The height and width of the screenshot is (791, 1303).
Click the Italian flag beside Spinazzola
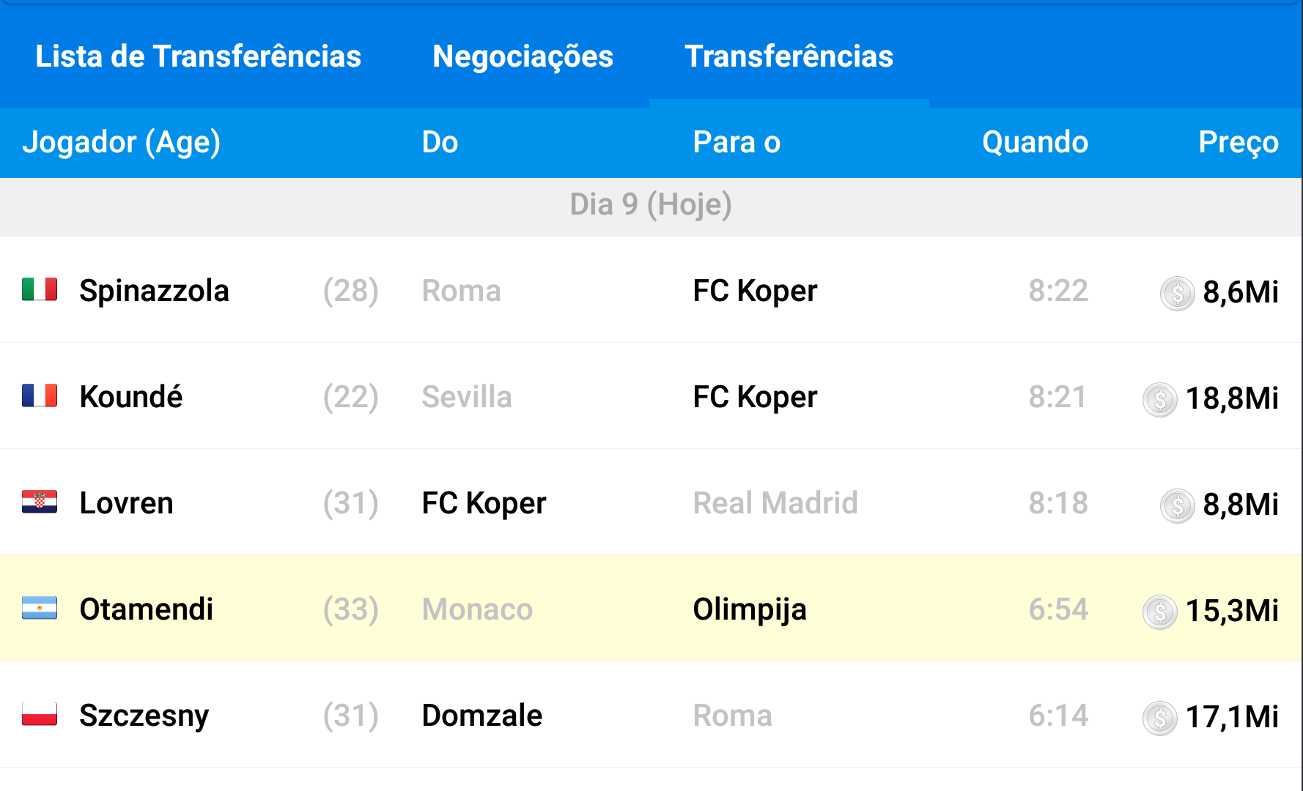tap(40, 290)
